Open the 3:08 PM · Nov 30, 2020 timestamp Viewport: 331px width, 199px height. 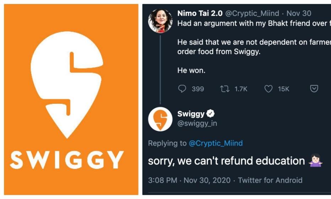189,180
